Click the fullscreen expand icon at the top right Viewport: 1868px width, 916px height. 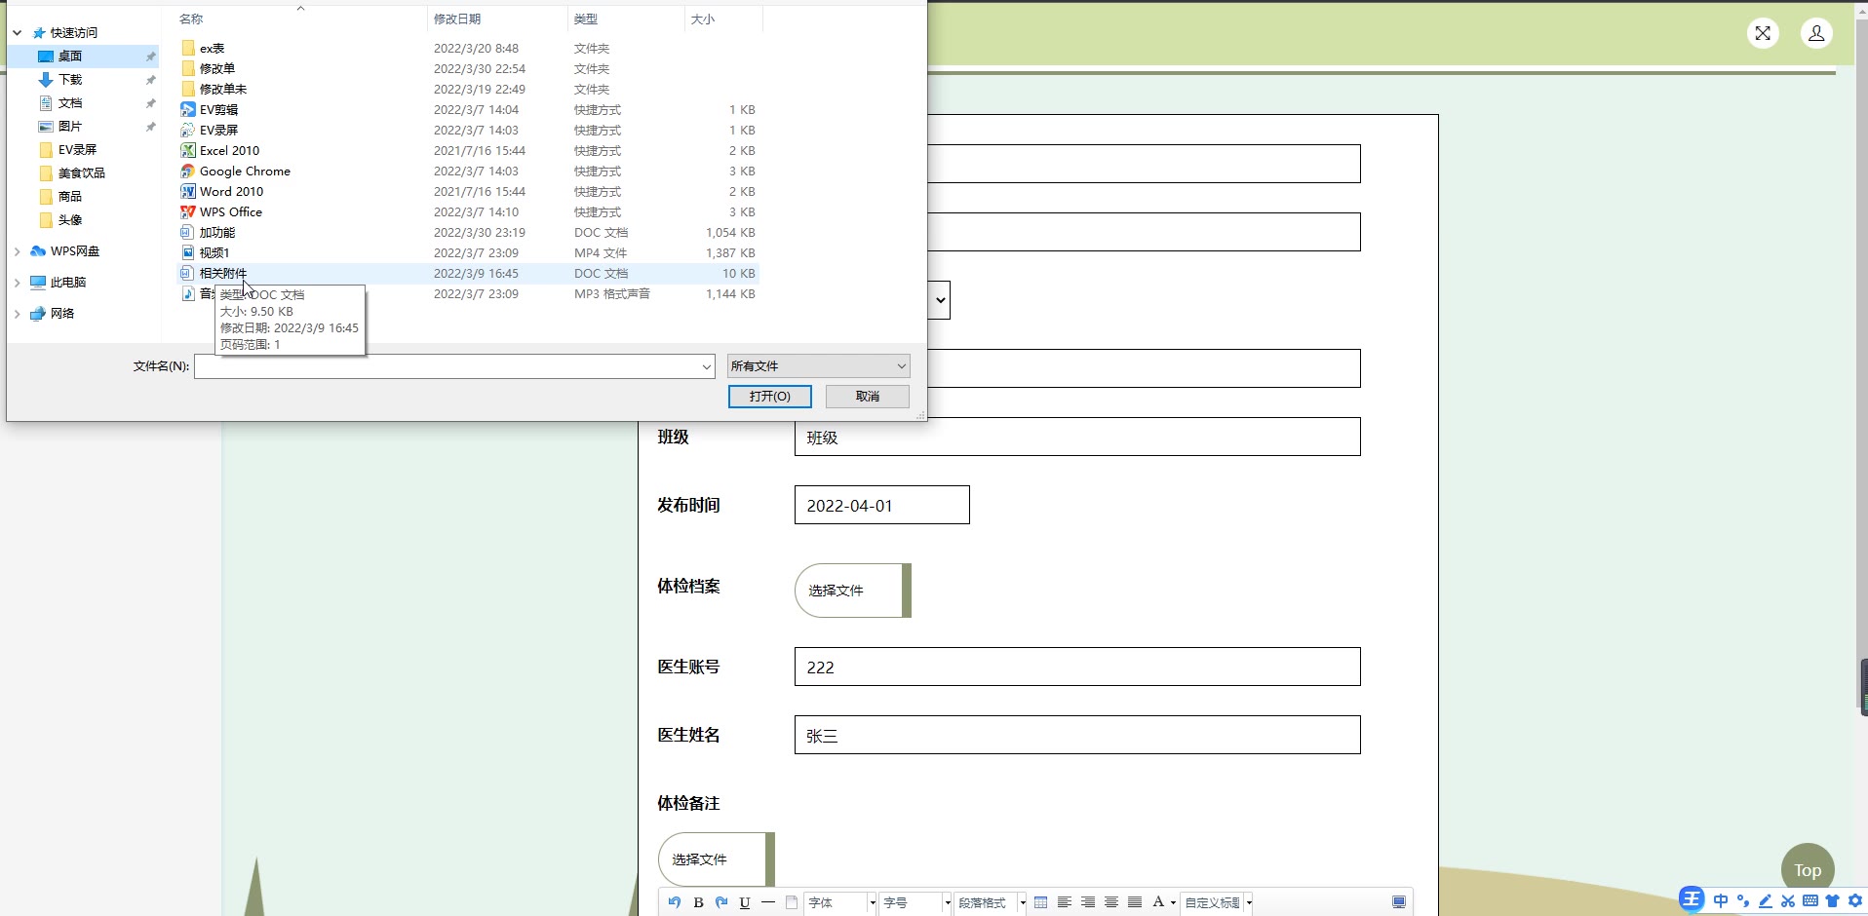click(x=1763, y=33)
